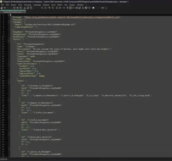
Task: Collapse the "nodes" array at line 28
Action: click(x=9, y=81)
